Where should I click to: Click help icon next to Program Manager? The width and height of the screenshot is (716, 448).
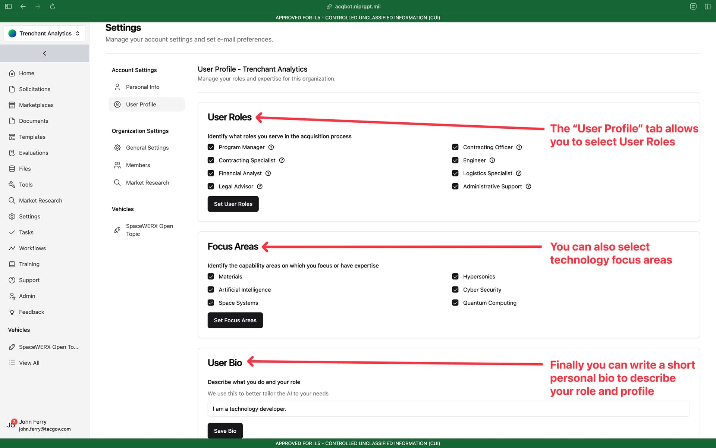[271, 147]
